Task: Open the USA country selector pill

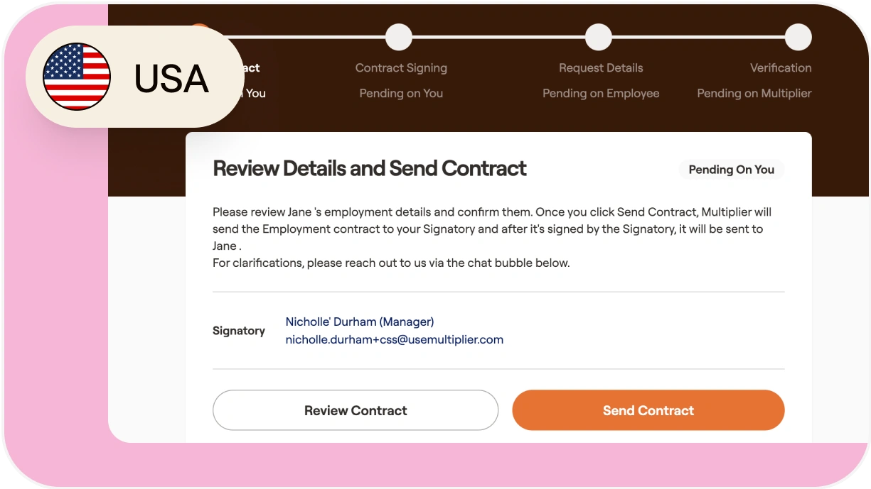Action: point(135,76)
